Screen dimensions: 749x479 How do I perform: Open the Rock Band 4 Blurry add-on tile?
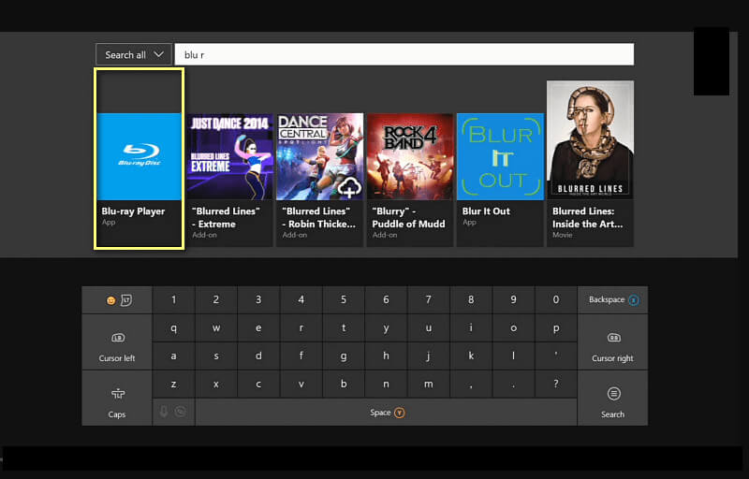410,180
